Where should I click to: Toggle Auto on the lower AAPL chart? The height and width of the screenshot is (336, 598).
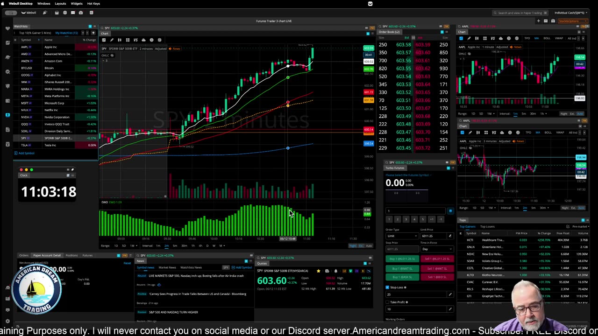(x=581, y=208)
